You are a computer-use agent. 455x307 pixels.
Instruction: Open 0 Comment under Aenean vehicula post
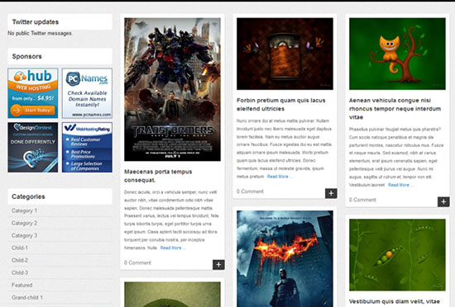[362, 200]
